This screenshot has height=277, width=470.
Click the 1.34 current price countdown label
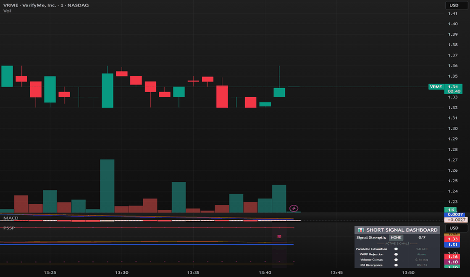(x=453, y=89)
